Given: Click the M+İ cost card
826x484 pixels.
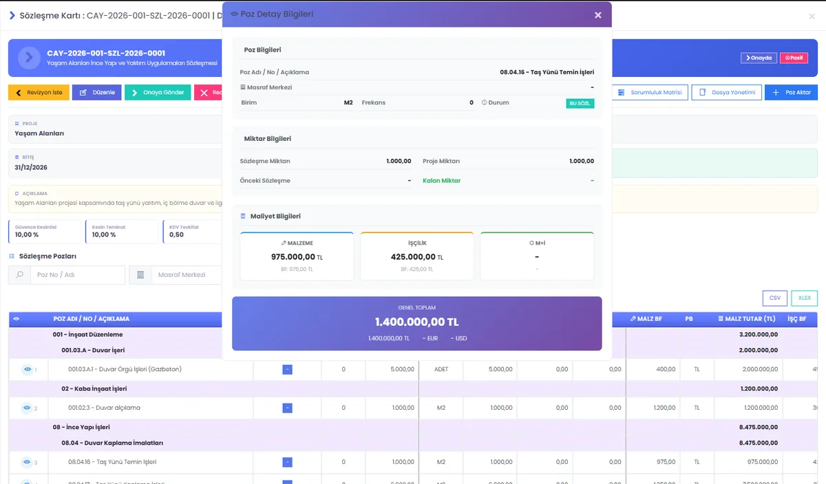Looking at the screenshot, I should (537, 256).
